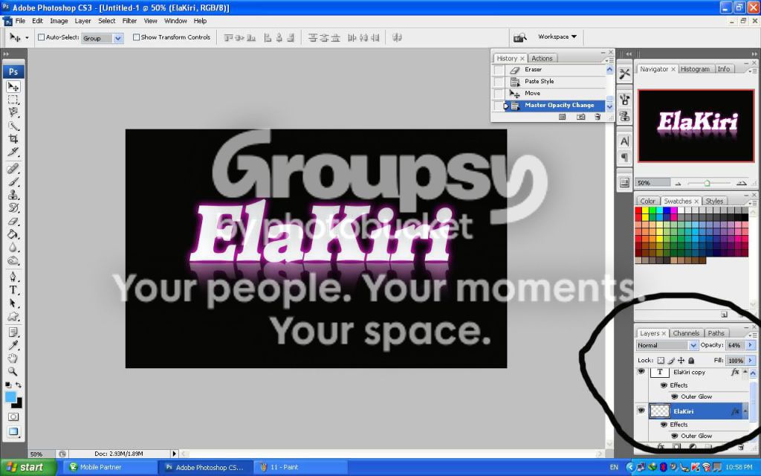Create a new snapshot in History panel
This screenshot has height=476, width=761.
pyautogui.click(x=580, y=117)
